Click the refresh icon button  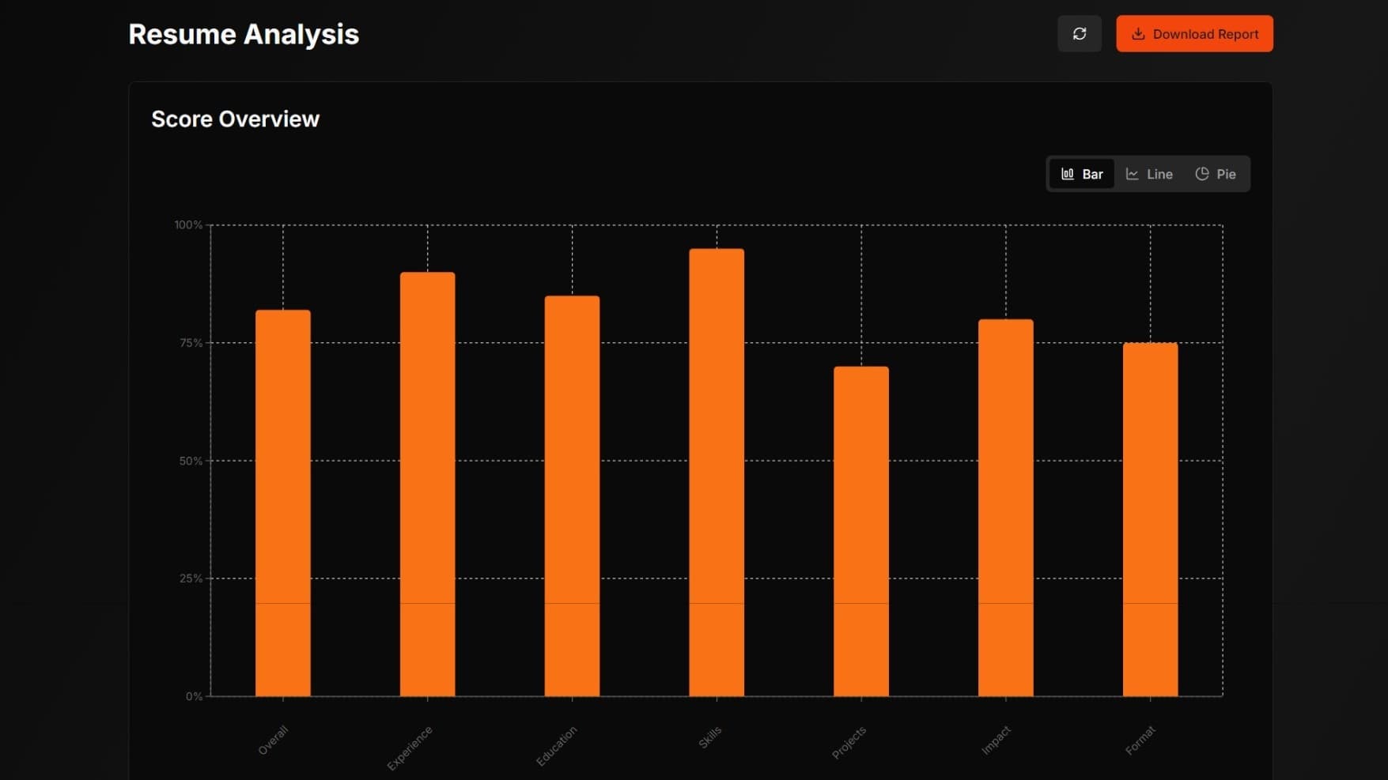pos(1079,34)
